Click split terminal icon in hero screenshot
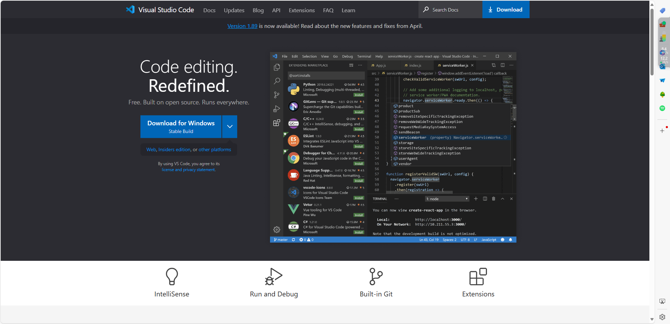This screenshot has width=670, height=324. tap(485, 199)
